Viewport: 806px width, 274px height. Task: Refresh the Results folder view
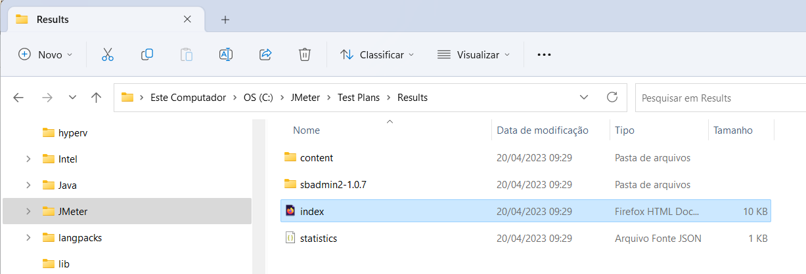click(x=612, y=98)
